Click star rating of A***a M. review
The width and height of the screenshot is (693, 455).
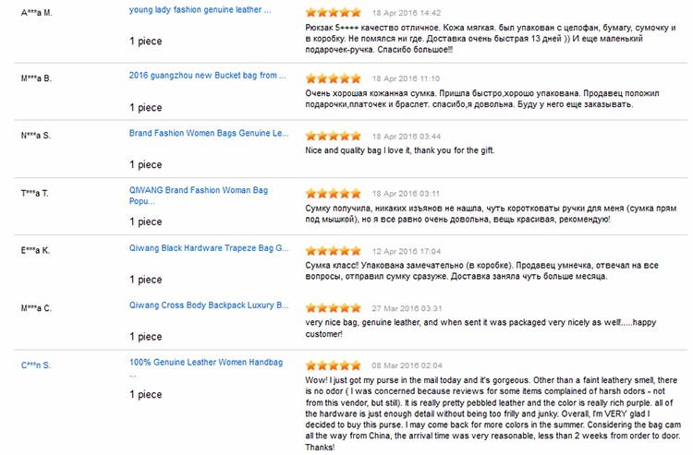click(333, 13)
